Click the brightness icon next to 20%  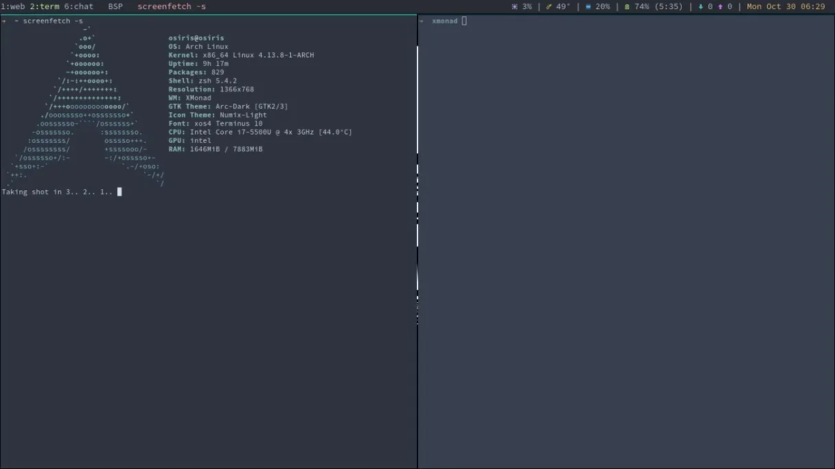(x=589, y=6)
